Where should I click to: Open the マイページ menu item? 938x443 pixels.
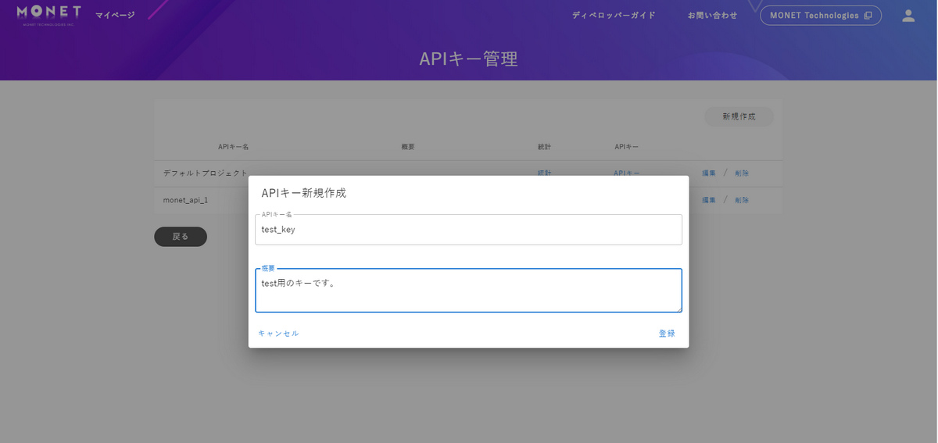[115, 16]
